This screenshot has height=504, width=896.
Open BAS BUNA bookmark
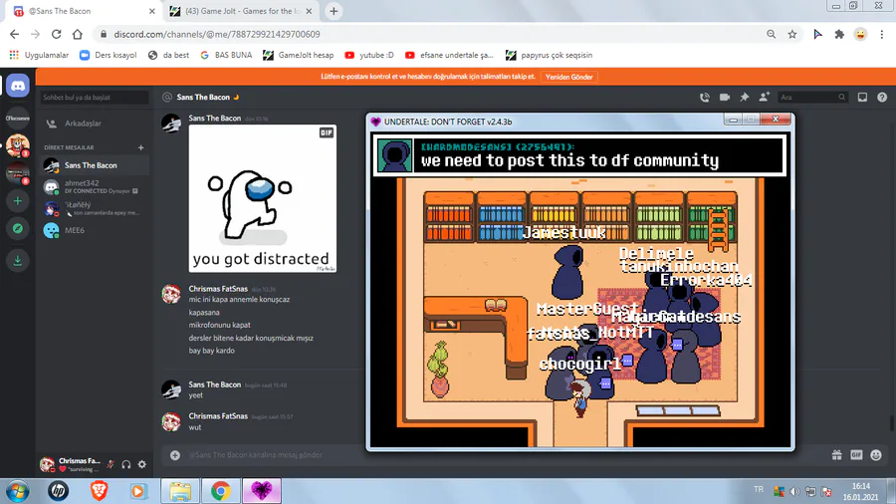(226, 55)
